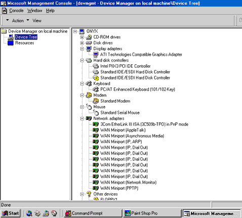
Task: Select the 3Com EtherLink III adapter icon
Action: tap(96, 124)
